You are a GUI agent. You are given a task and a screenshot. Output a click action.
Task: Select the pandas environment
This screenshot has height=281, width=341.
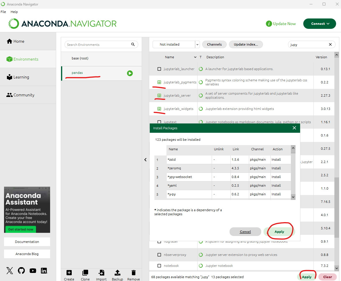[102, 73]
